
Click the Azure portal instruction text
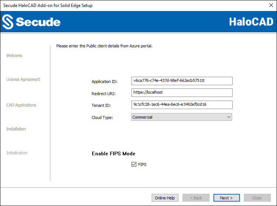coord(104,46)
